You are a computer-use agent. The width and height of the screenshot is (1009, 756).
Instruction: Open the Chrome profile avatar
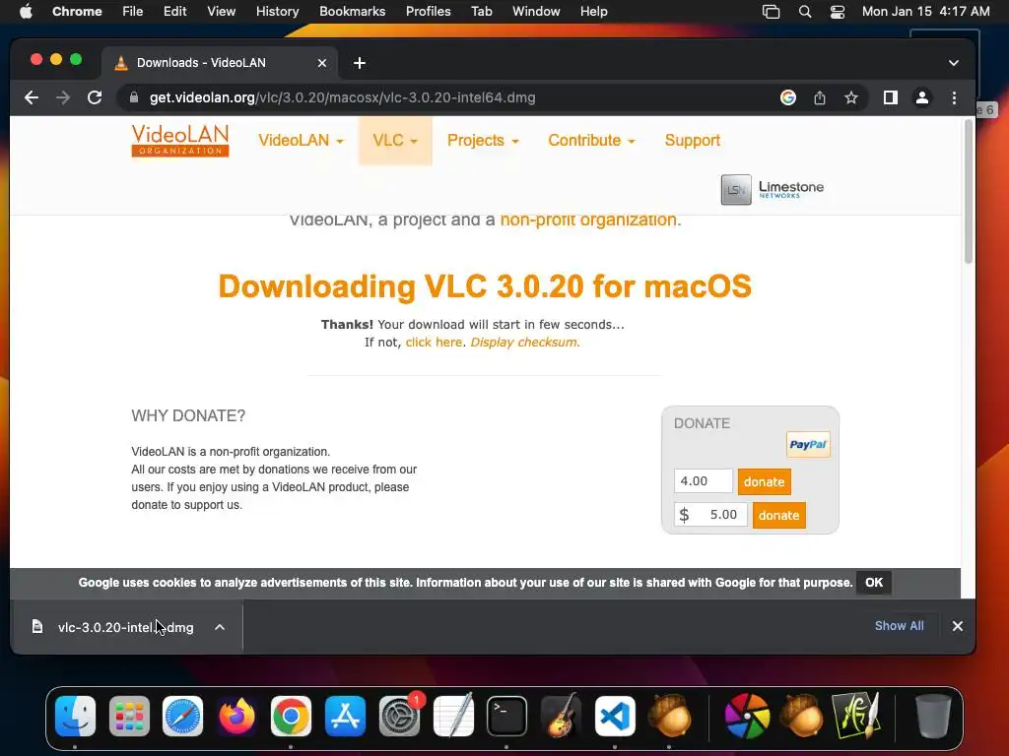[x=922, y=97]
